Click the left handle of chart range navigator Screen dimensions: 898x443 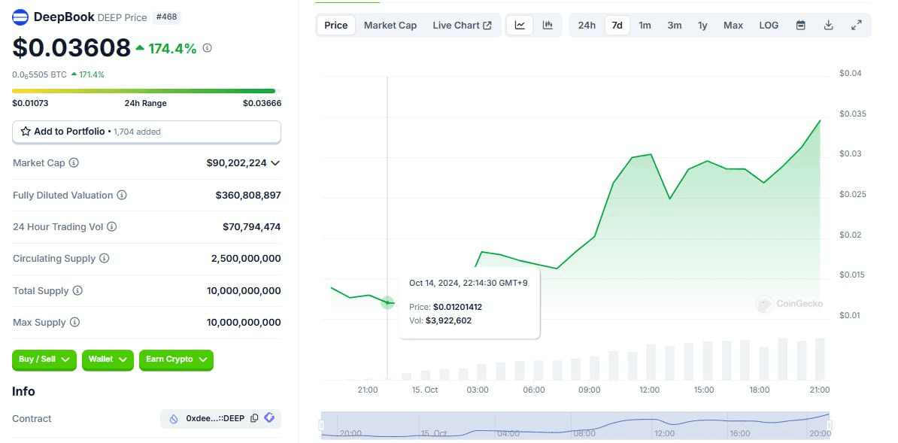[321, 425]
